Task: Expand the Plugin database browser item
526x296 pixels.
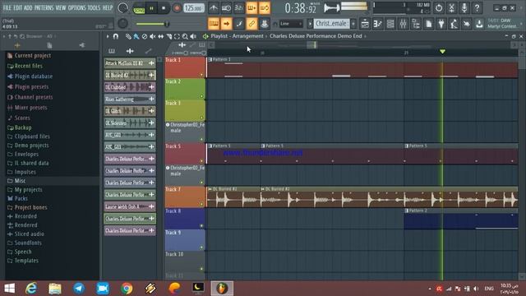Action: click(34, 76)
